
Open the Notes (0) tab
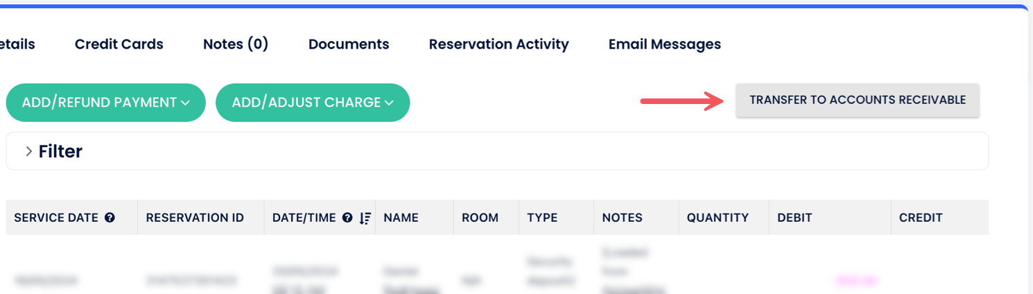[x=236, y=44]
